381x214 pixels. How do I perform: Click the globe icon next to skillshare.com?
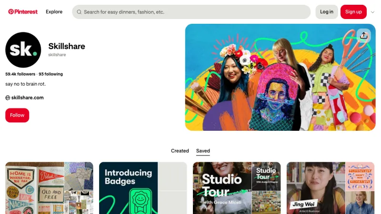[8, 98]
